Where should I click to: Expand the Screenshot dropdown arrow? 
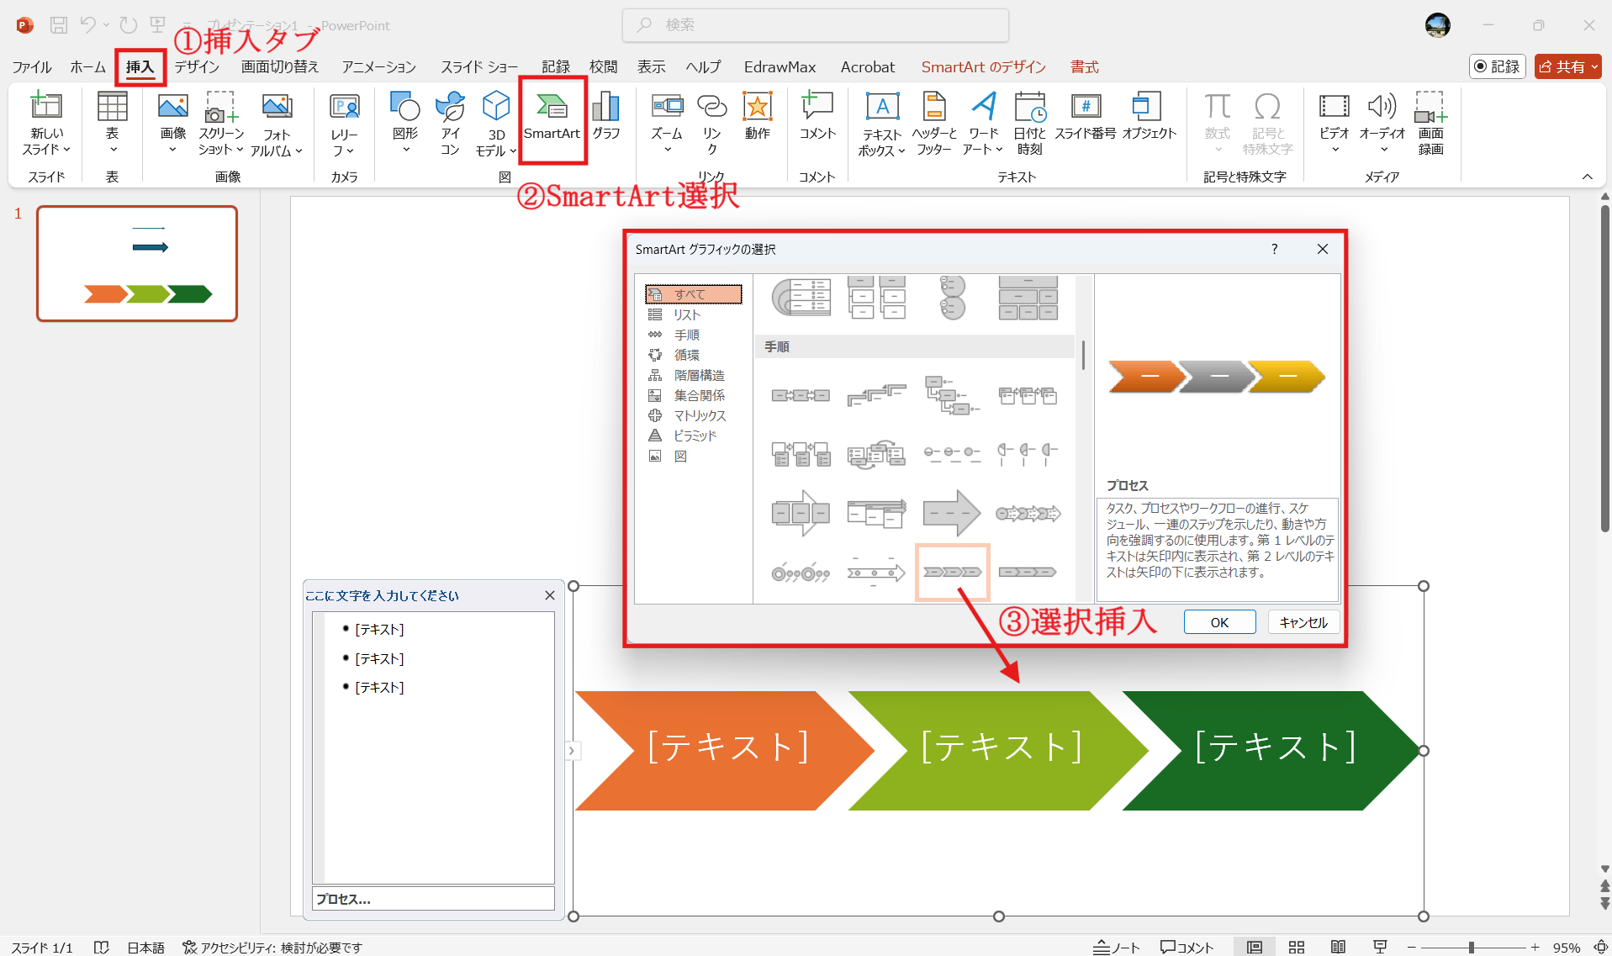(240, 150)
